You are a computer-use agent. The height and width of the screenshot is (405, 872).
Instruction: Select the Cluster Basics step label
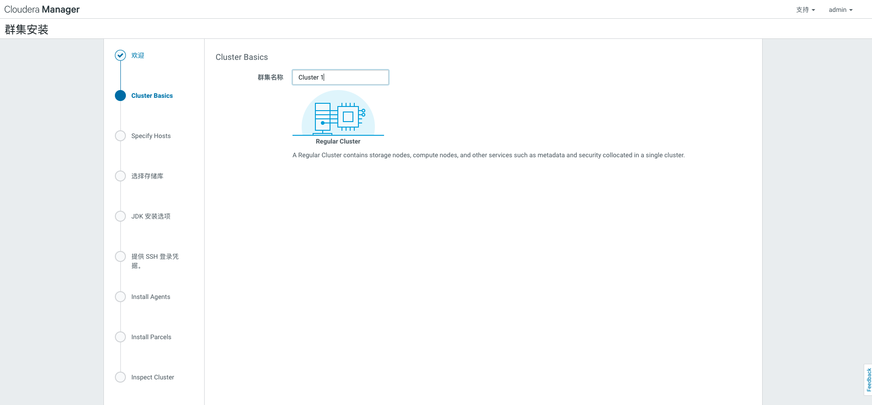click(x=152, y=96)
